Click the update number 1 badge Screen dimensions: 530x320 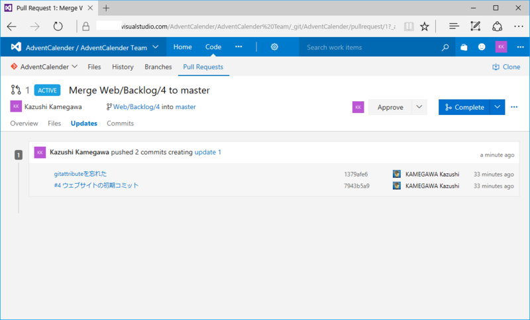(19, 155)
